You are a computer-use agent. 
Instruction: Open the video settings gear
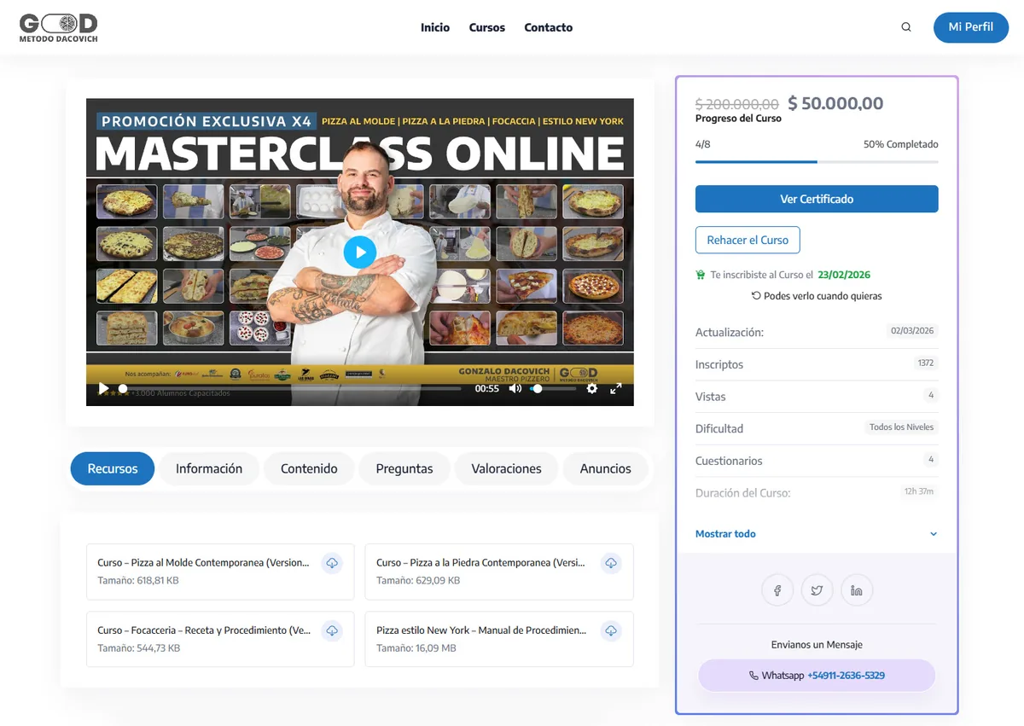pos(592,388)
